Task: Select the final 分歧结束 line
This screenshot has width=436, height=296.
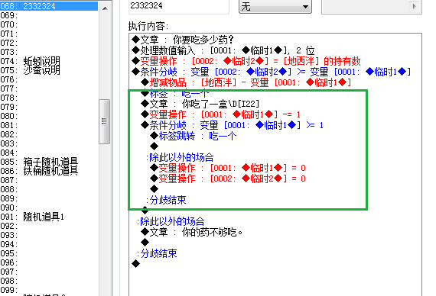Action: click(157, 253)
